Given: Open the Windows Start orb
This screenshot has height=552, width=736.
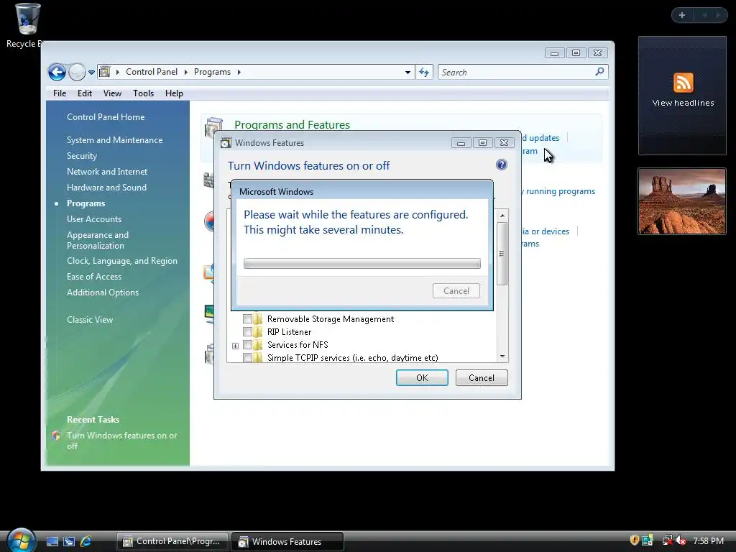Looking at the screenshot, I should tap(21, 540).
